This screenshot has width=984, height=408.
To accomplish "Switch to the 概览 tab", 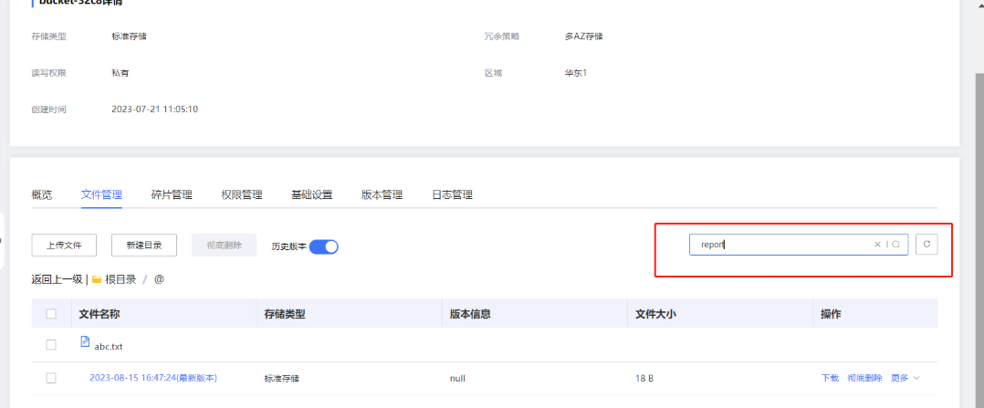I will (42, 194).
